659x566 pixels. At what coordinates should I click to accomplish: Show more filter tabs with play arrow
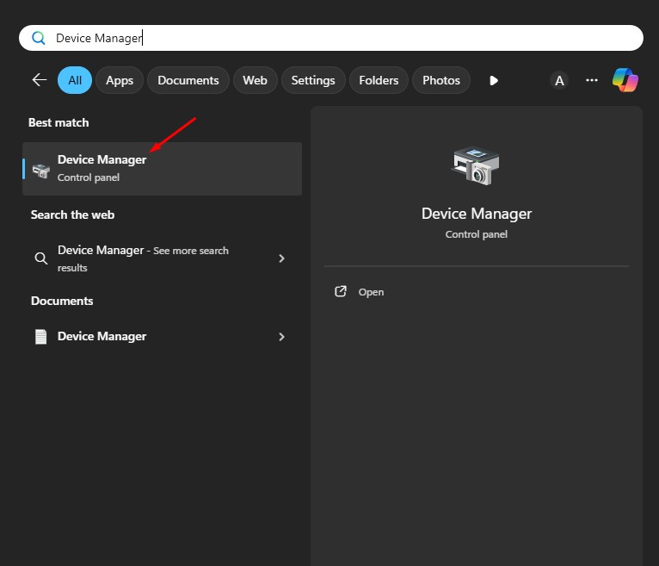(x=494, y=80)
